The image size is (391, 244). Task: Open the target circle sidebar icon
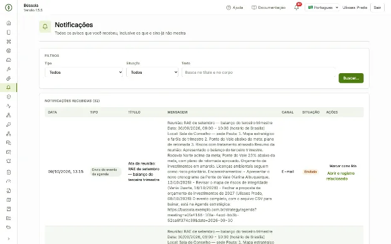(x=8, y=50)
